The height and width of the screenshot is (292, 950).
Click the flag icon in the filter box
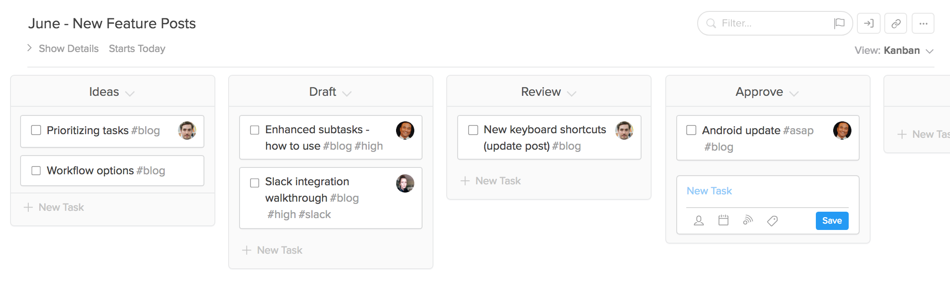(839, 23)
